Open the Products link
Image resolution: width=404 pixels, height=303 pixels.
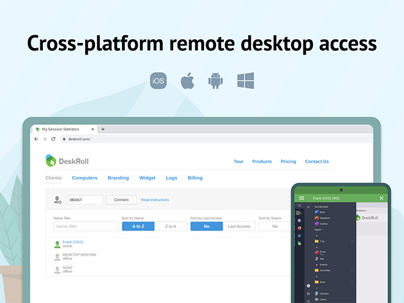click(x=262, y=161)
